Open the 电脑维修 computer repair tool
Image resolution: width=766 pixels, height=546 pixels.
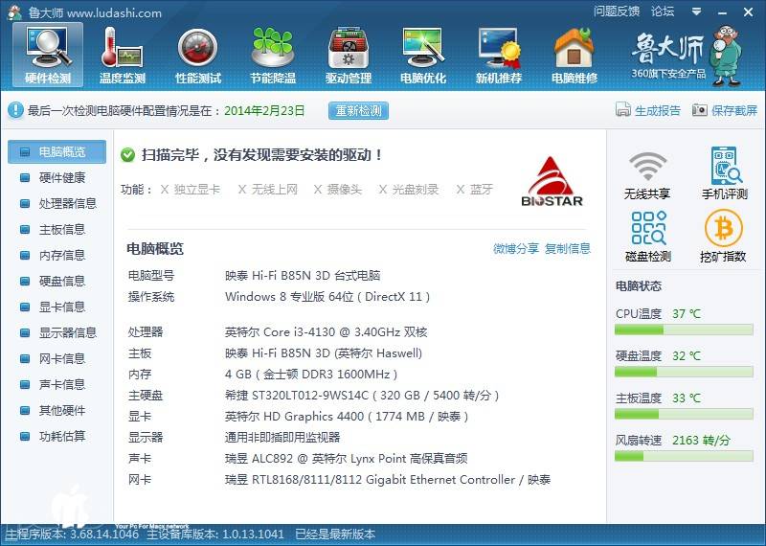(574, 55)
